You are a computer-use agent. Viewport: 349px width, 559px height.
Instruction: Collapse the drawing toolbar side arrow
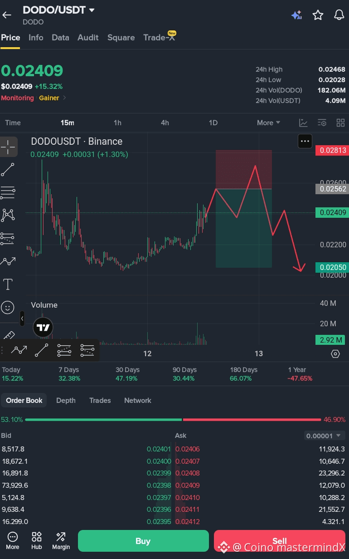point(22,319)
